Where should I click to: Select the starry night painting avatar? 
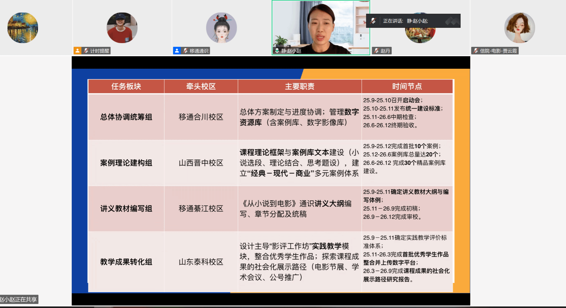(x=23, y=28)
